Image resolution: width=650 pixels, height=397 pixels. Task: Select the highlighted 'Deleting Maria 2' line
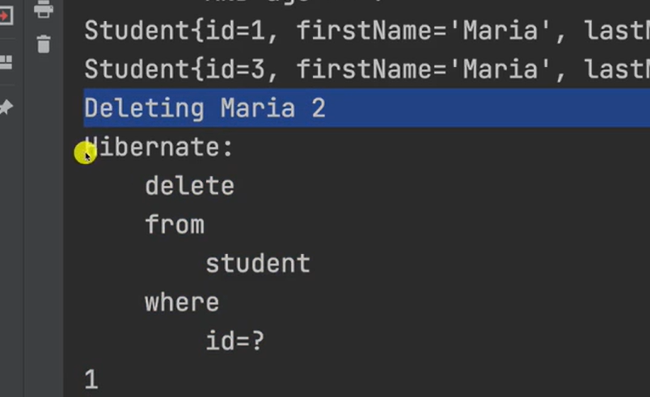[205, 108]
